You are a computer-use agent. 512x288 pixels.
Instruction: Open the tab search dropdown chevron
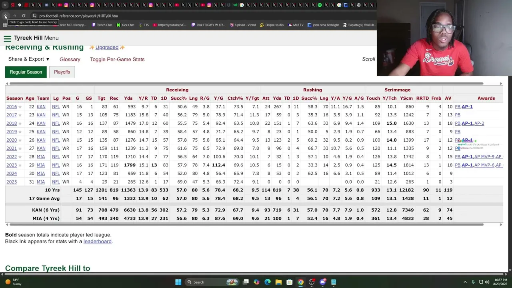pyautogui.click(x=5, y=5)
